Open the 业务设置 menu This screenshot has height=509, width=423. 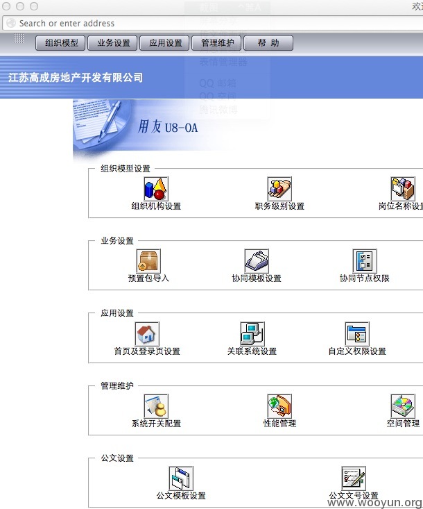(x=112, y=43)
